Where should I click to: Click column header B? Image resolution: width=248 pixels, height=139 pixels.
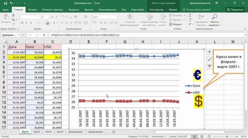[34, 42]
